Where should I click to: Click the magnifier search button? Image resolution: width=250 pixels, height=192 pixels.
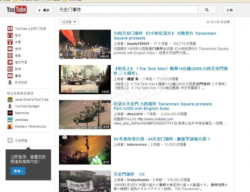coord(207,10)
